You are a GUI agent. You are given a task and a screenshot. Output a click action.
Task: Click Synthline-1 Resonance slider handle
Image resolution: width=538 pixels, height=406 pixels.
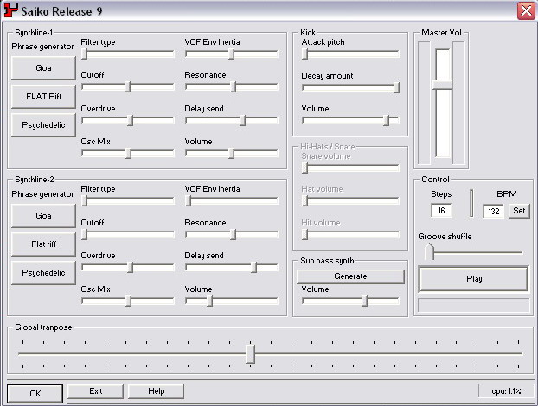pos(233,86)
